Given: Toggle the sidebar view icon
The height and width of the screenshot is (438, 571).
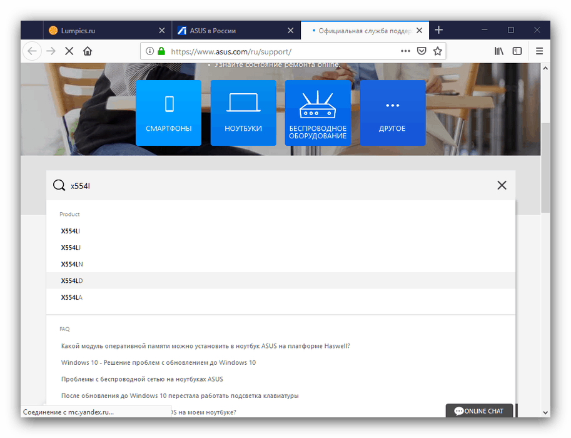Looking at the screenshot, I should tap(517, 51).
